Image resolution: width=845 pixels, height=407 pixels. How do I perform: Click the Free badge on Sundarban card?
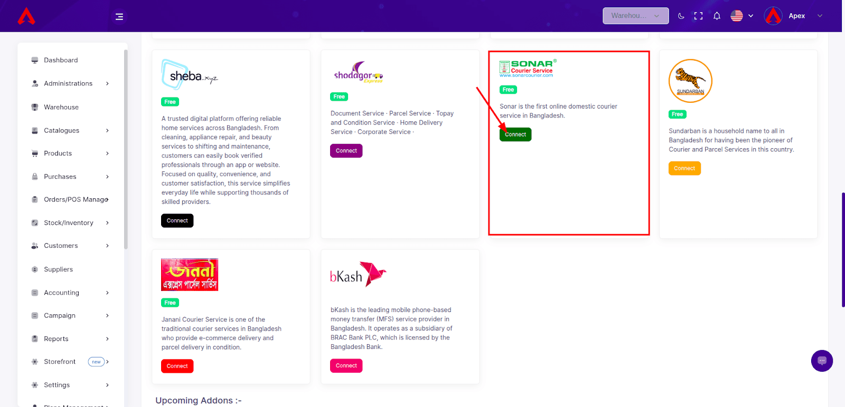pyautogui.click(x=677, y=114)
